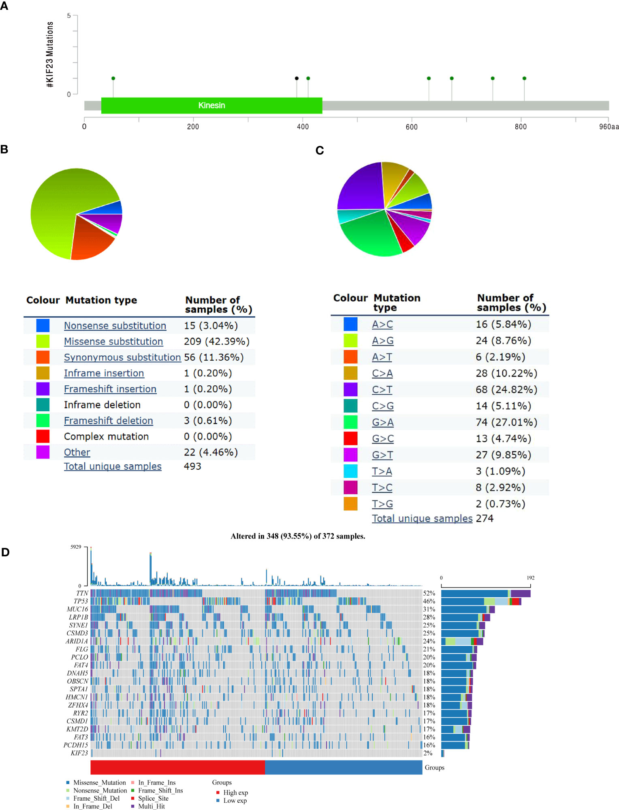Click the blue Low exp group bar
619x810 pixels.
pyautogui.click(x=344, y=767)
